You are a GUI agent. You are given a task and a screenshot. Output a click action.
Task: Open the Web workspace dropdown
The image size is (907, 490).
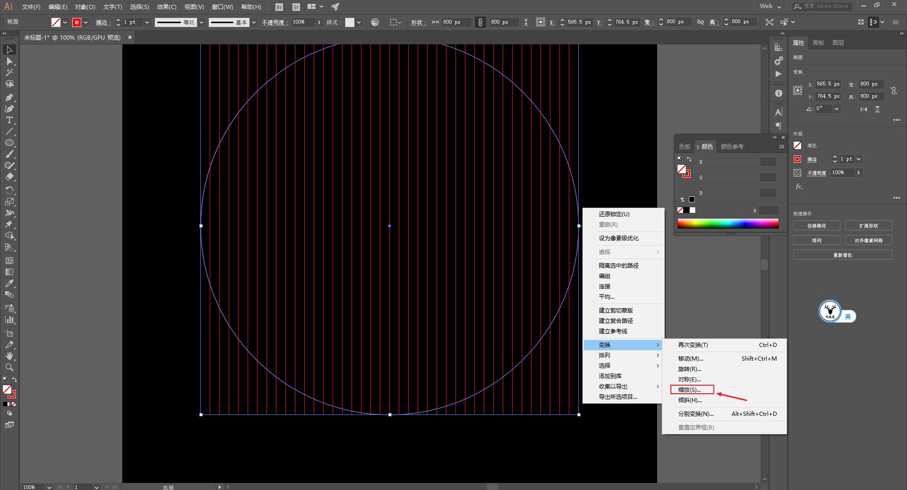click(x=770, y=7)
